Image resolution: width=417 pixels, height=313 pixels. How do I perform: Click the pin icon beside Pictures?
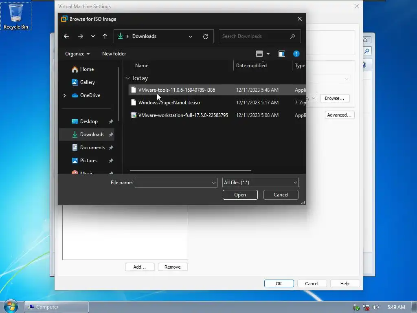tap(111, 161)
